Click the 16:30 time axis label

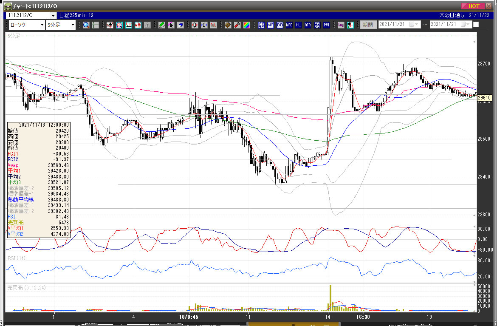(363, 317)
